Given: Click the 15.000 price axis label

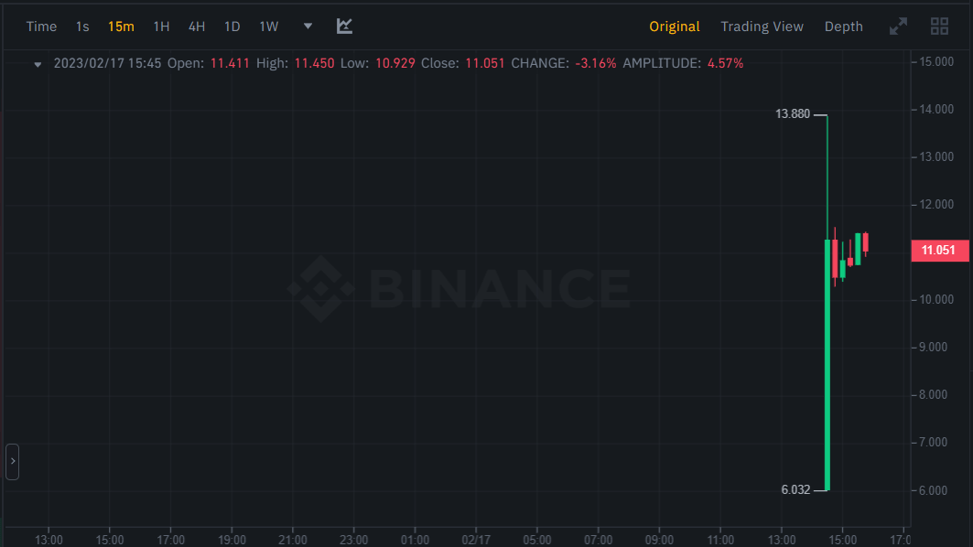Looking at the screenshot, I should click(936, 62).
